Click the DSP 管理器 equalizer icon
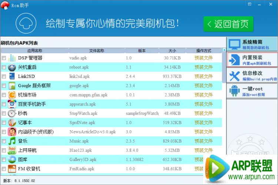Screen dimensions: 278x185 pyautogui.click(x=12, y=58)
